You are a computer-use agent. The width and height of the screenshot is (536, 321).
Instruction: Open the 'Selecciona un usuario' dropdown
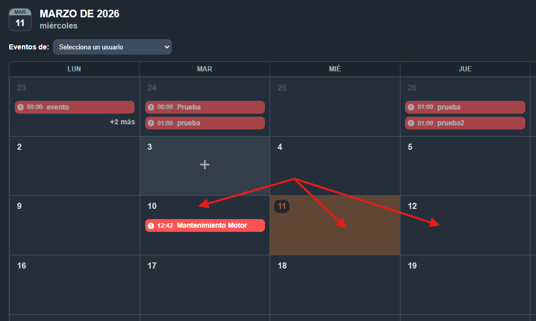(x=112, y=46)
